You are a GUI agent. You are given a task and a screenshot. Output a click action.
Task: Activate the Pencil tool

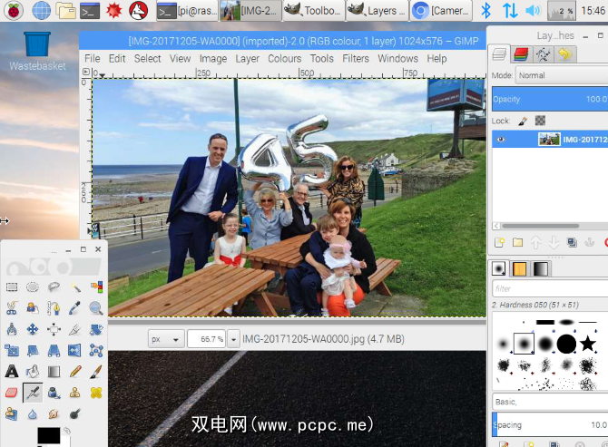tap(74, 371)
